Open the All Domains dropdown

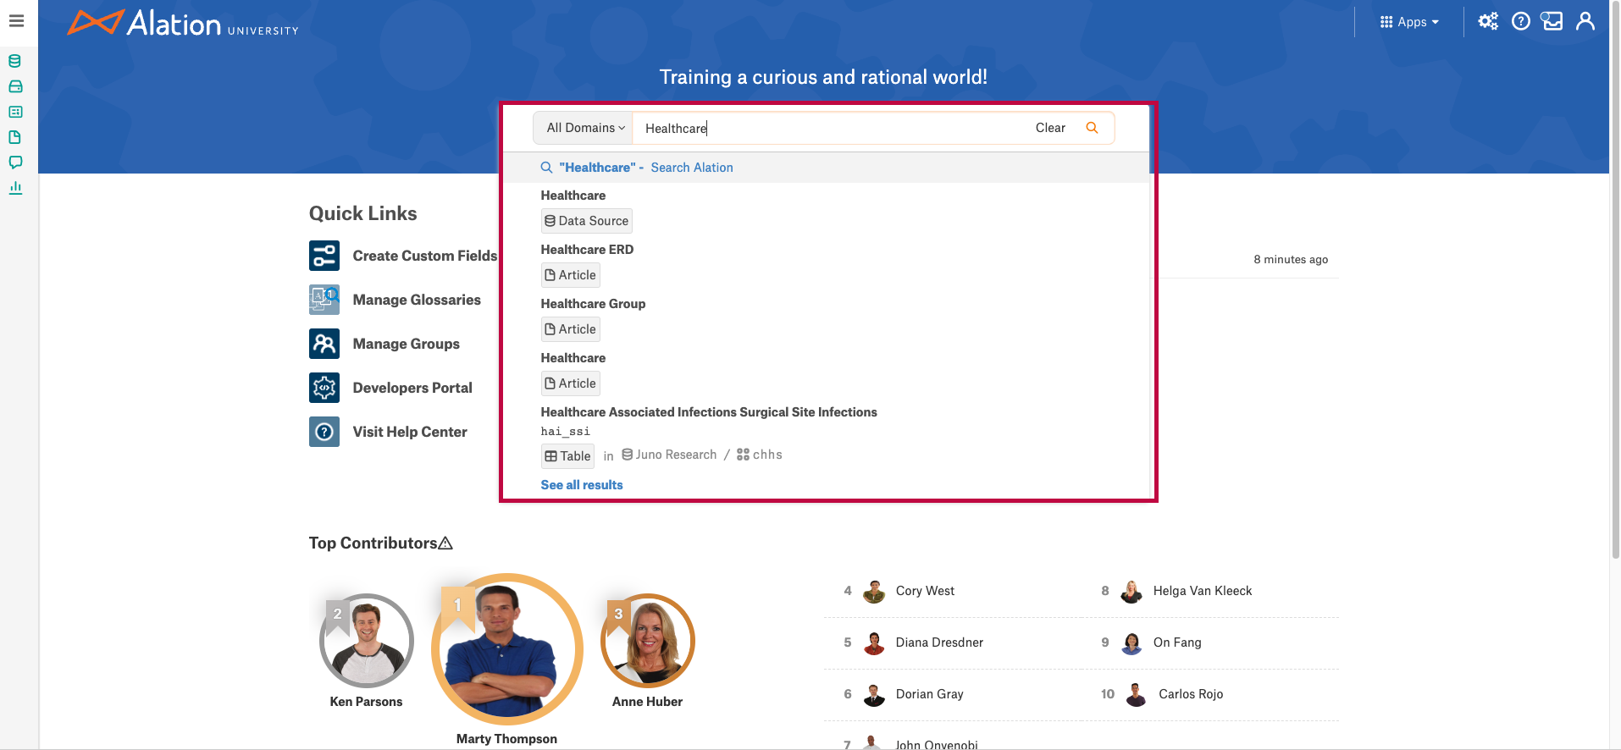click(584, 128)
